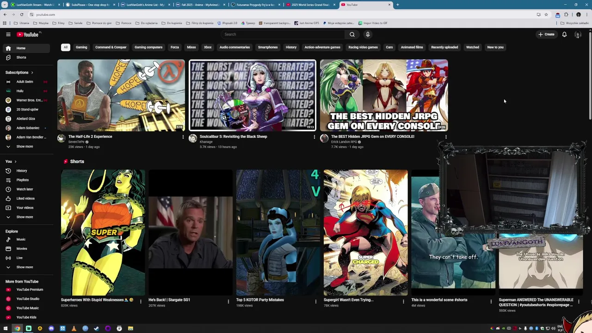Open YouTube Studio link
592x333 pixels.
click(27, 299)
